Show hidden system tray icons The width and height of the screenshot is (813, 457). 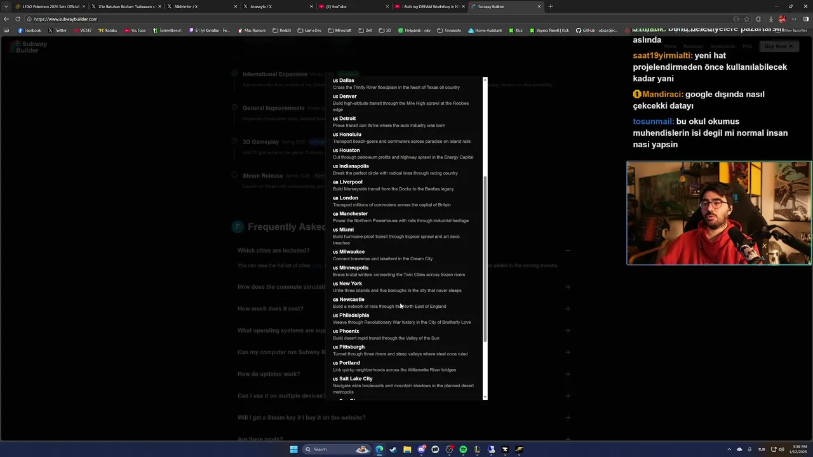(729, 449)
